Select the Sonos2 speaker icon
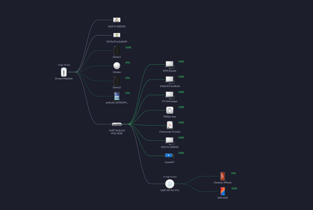This screenshot has width=313, height=210. [117, 81]
